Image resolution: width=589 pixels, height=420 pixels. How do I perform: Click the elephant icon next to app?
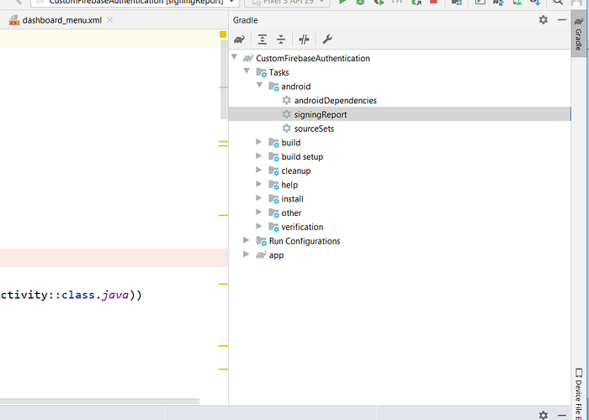pyautogui.click(x=261, y=255)
